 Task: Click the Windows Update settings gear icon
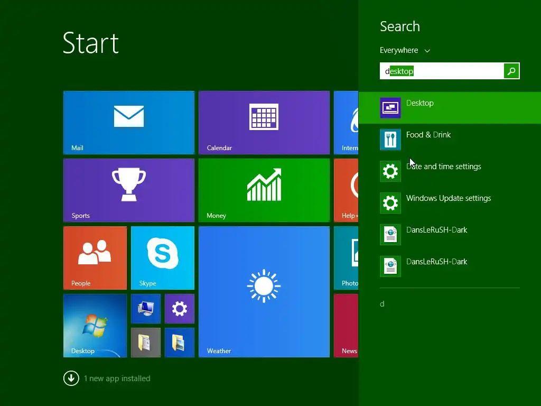click(390, 203)
